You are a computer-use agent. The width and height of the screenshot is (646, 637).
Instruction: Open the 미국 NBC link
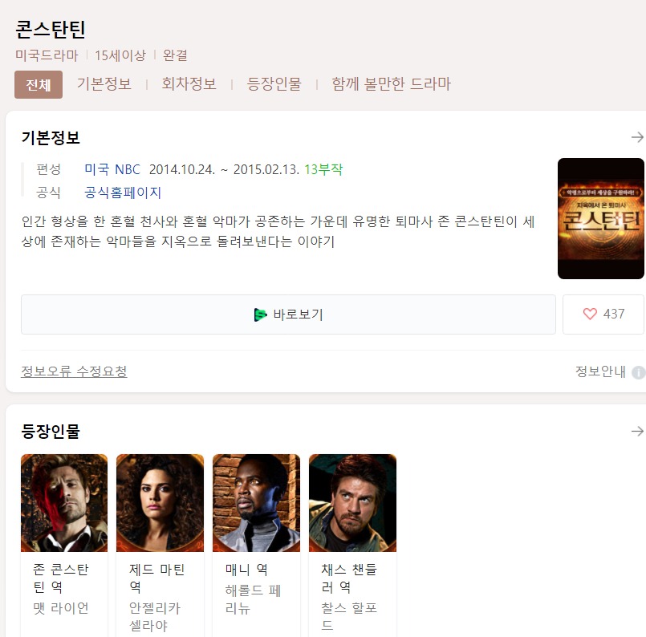(x=112, y=169)
